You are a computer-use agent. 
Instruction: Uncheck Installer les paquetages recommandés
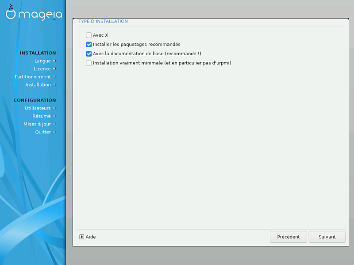pyautogui.click(x=89, y=44)
